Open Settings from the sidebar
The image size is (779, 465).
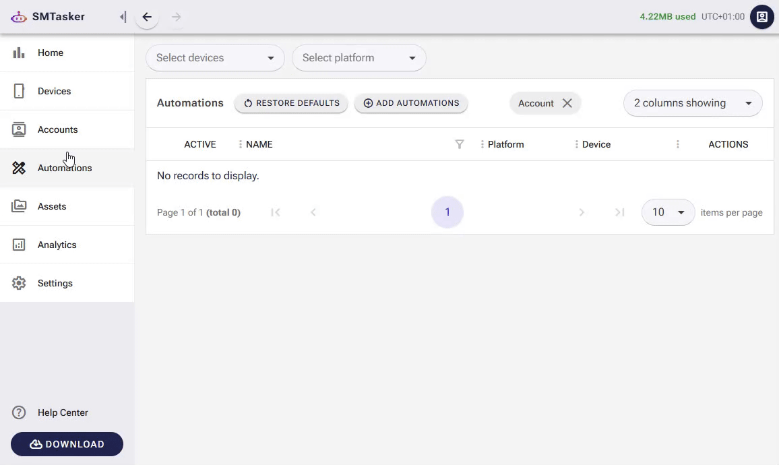tap(55, 283)
